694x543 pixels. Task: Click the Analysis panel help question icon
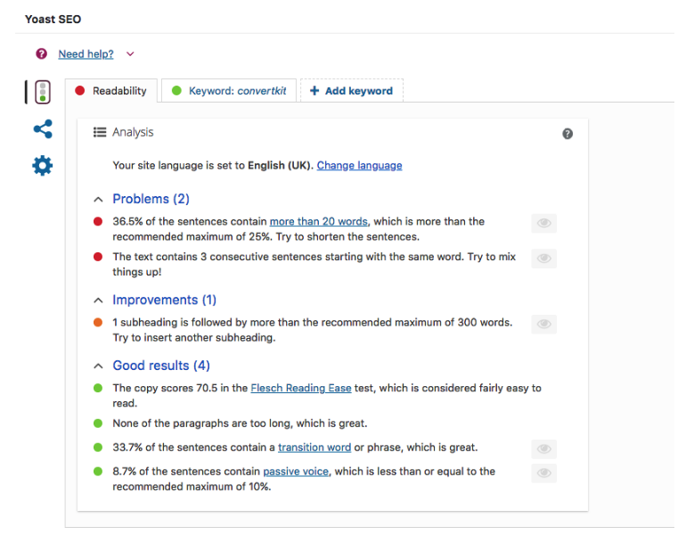click(x=567, y=134)
